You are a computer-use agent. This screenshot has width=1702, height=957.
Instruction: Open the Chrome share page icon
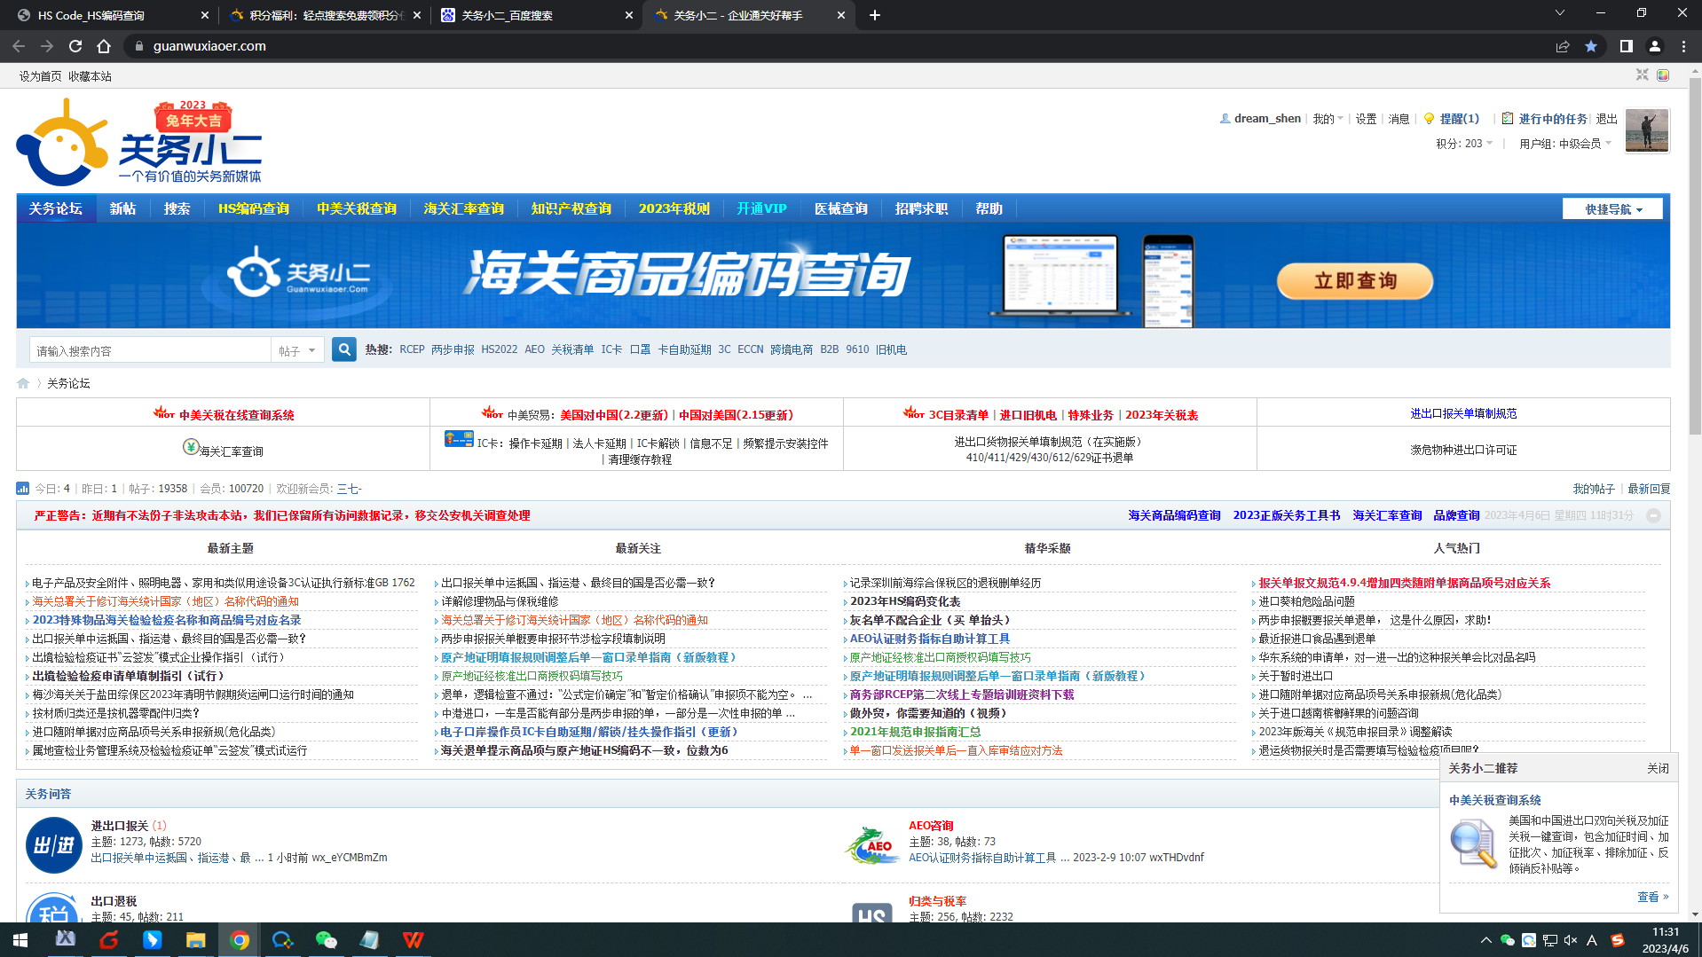coord(1563,46)
